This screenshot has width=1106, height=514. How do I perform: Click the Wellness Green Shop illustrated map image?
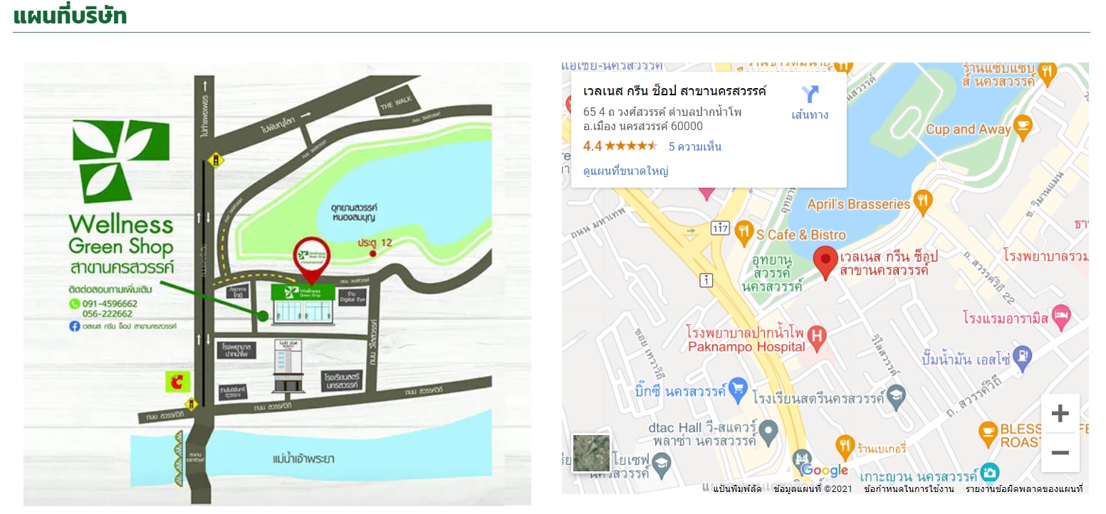(x=278, y=284)
